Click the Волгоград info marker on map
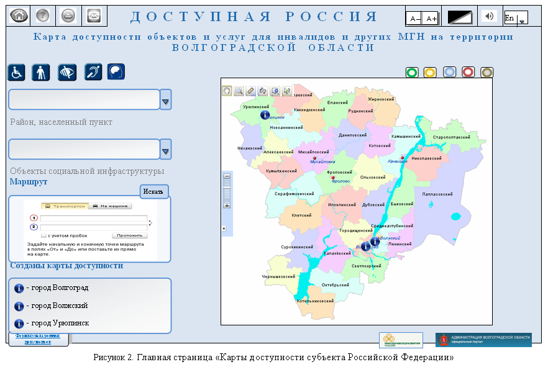The image size is (548, 367). coord(365,247)
